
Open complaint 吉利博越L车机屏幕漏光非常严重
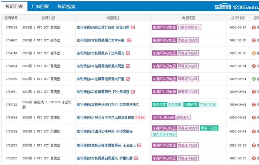tap(100, 40)
